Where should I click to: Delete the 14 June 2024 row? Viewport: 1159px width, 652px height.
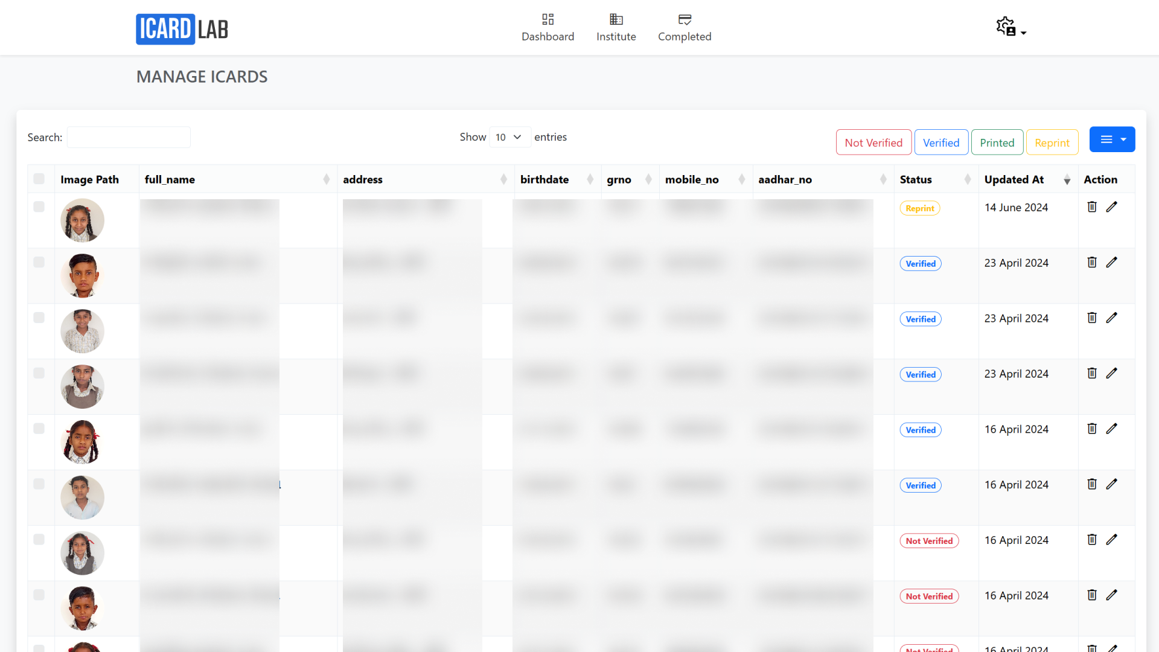(x=1092, y=207)
